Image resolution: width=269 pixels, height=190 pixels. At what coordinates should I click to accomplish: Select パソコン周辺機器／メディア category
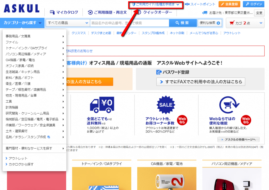point(26,54)
